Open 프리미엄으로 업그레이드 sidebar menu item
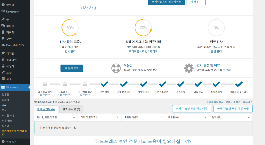265x145 pixels. coord(14,133)
